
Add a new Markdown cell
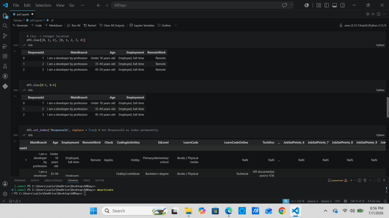(53, 25)
